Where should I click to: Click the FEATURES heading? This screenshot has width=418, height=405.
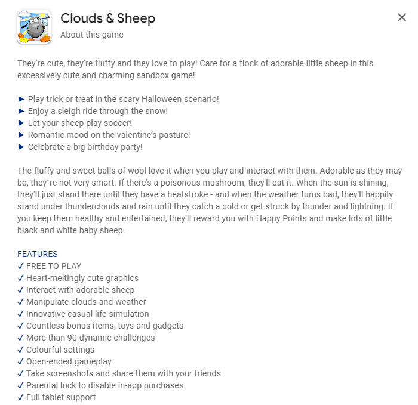coord(37,254)
